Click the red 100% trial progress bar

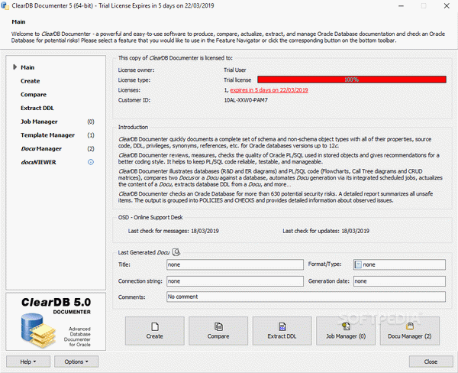[352, 79]
